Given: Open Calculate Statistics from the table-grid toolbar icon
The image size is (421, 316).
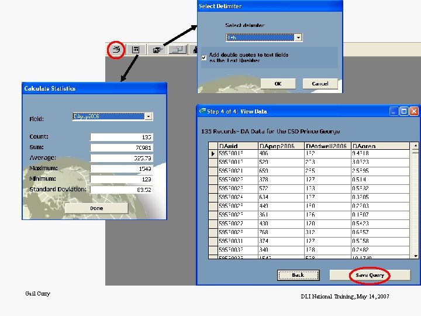Looking at the screenshot, I should [x=136, y=49].
